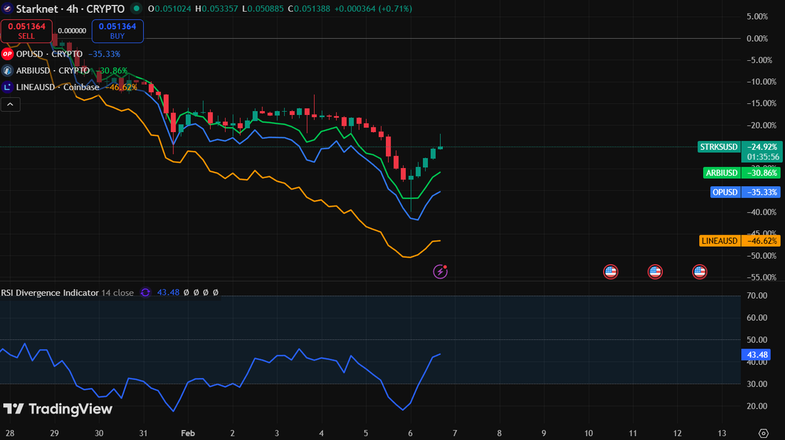Open the US flag event near 10
Viewport: 785px width, 440px height.
[x=610, y=271]
